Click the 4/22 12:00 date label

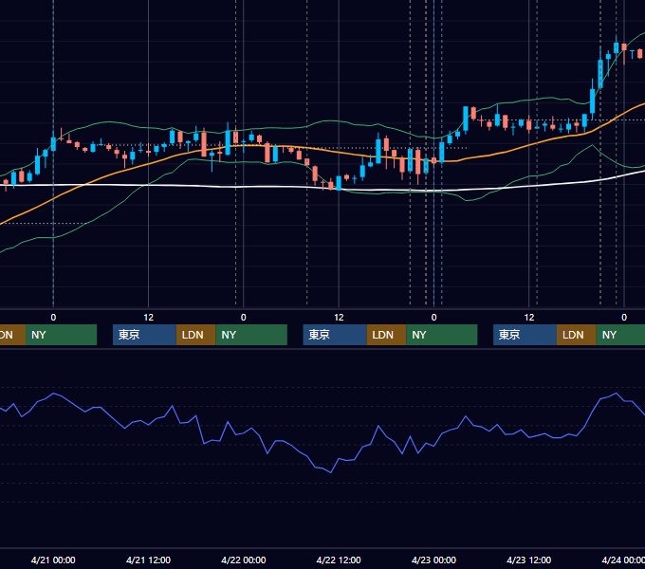tap(339, 560)
